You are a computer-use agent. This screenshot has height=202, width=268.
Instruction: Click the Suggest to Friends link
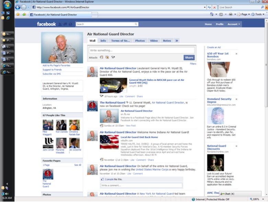[x=52, y=70]
